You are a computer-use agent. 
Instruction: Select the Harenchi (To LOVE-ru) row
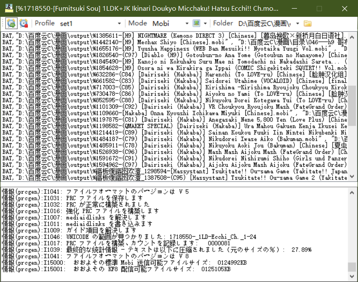point(174,74)
